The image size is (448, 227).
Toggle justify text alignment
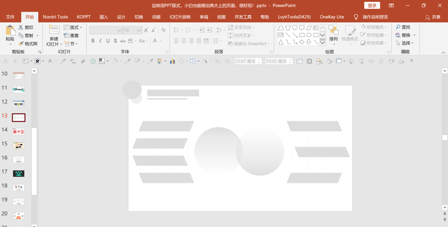point(199,41)
